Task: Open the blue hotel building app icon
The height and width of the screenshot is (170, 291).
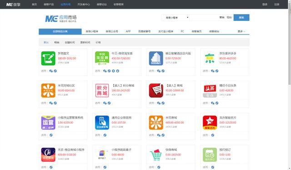Action: [x=156, y=59]
